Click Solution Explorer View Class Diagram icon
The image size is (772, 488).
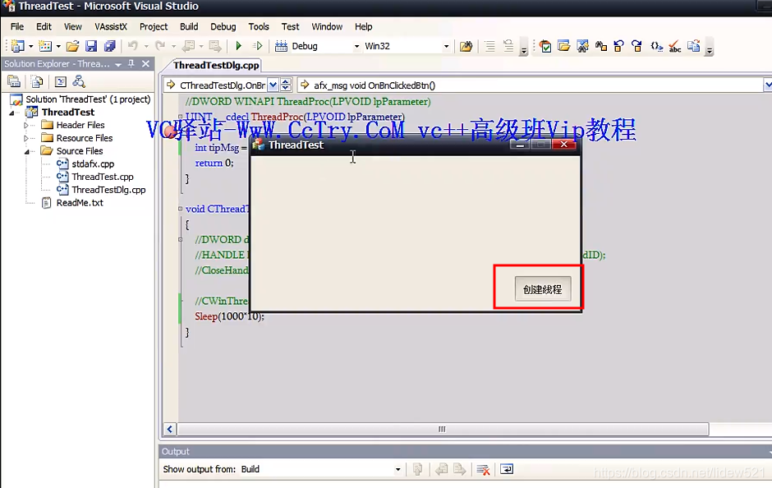coord(79,81)
